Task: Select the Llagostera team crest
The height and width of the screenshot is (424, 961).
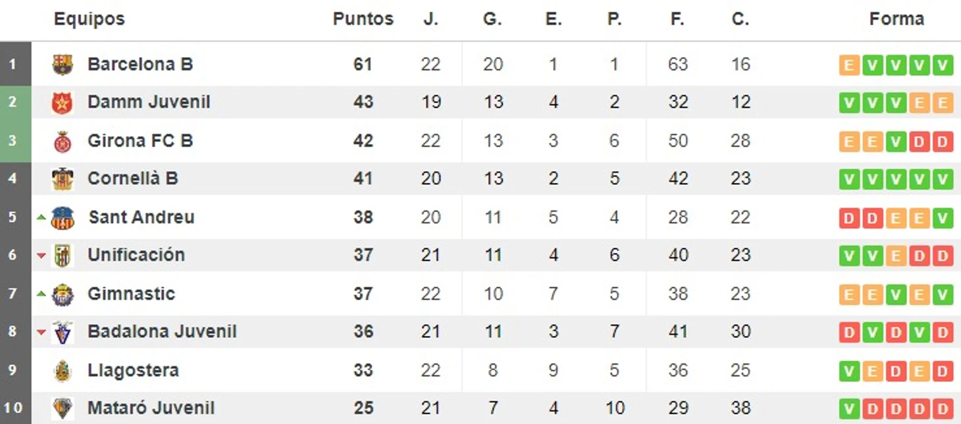Action: click(63, 370)
